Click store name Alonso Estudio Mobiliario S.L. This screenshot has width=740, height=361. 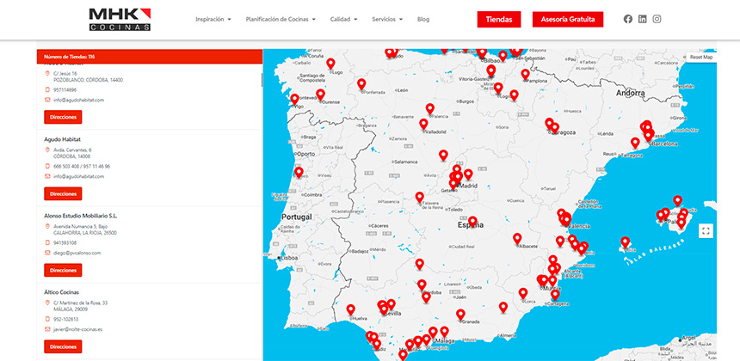click(x=80, y=216)
